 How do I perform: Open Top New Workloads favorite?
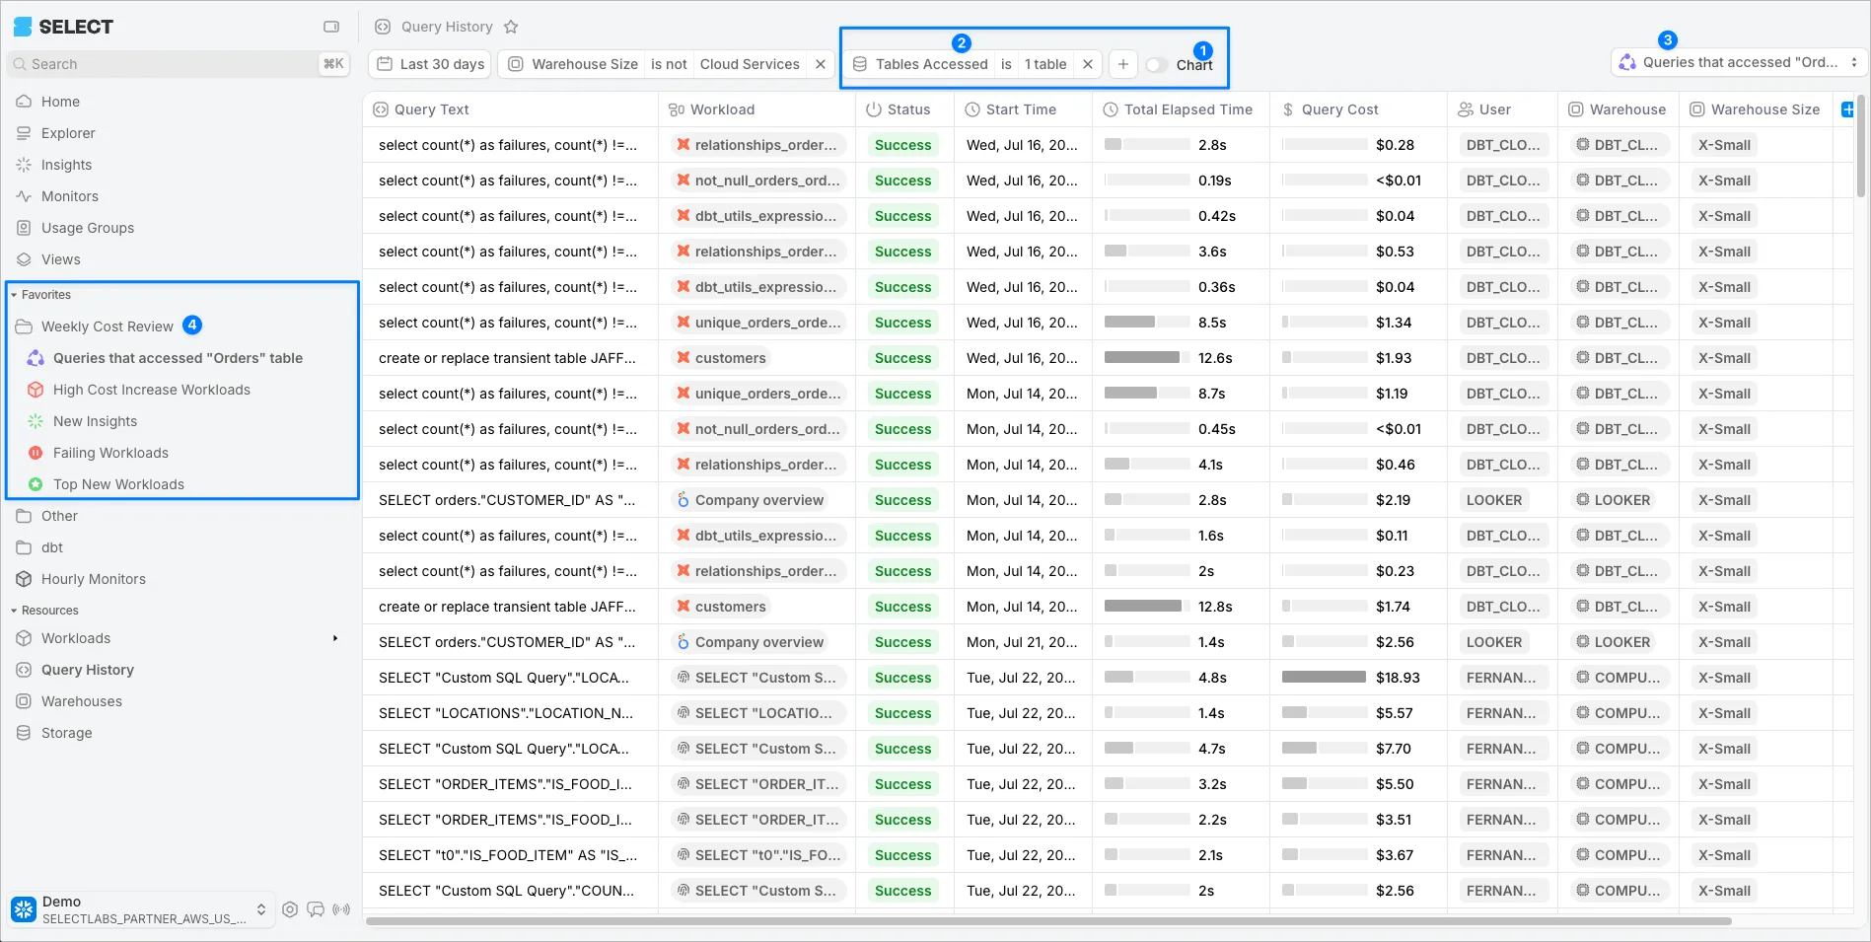click(118, 484)
